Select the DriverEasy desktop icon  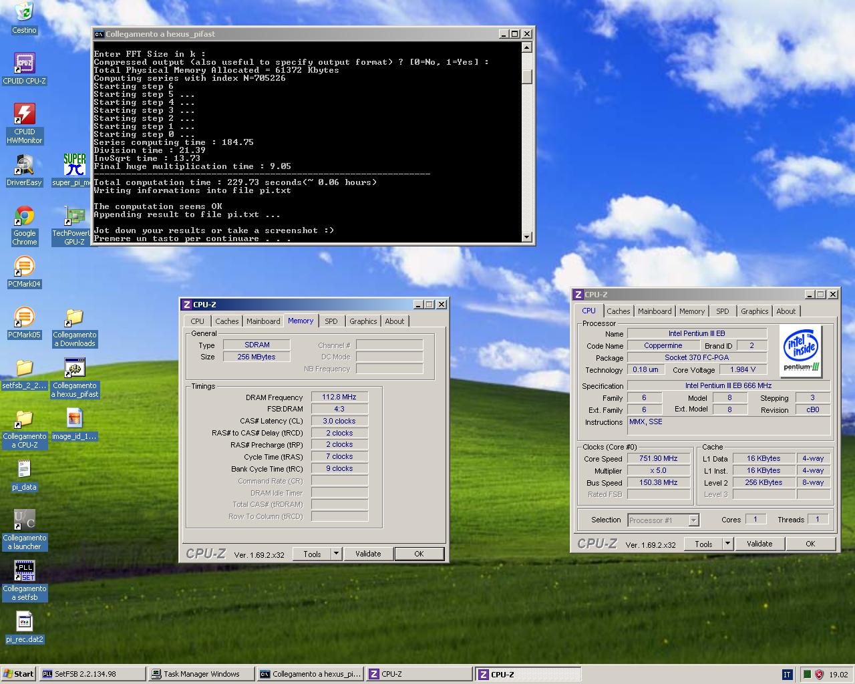tap(24, 170)
